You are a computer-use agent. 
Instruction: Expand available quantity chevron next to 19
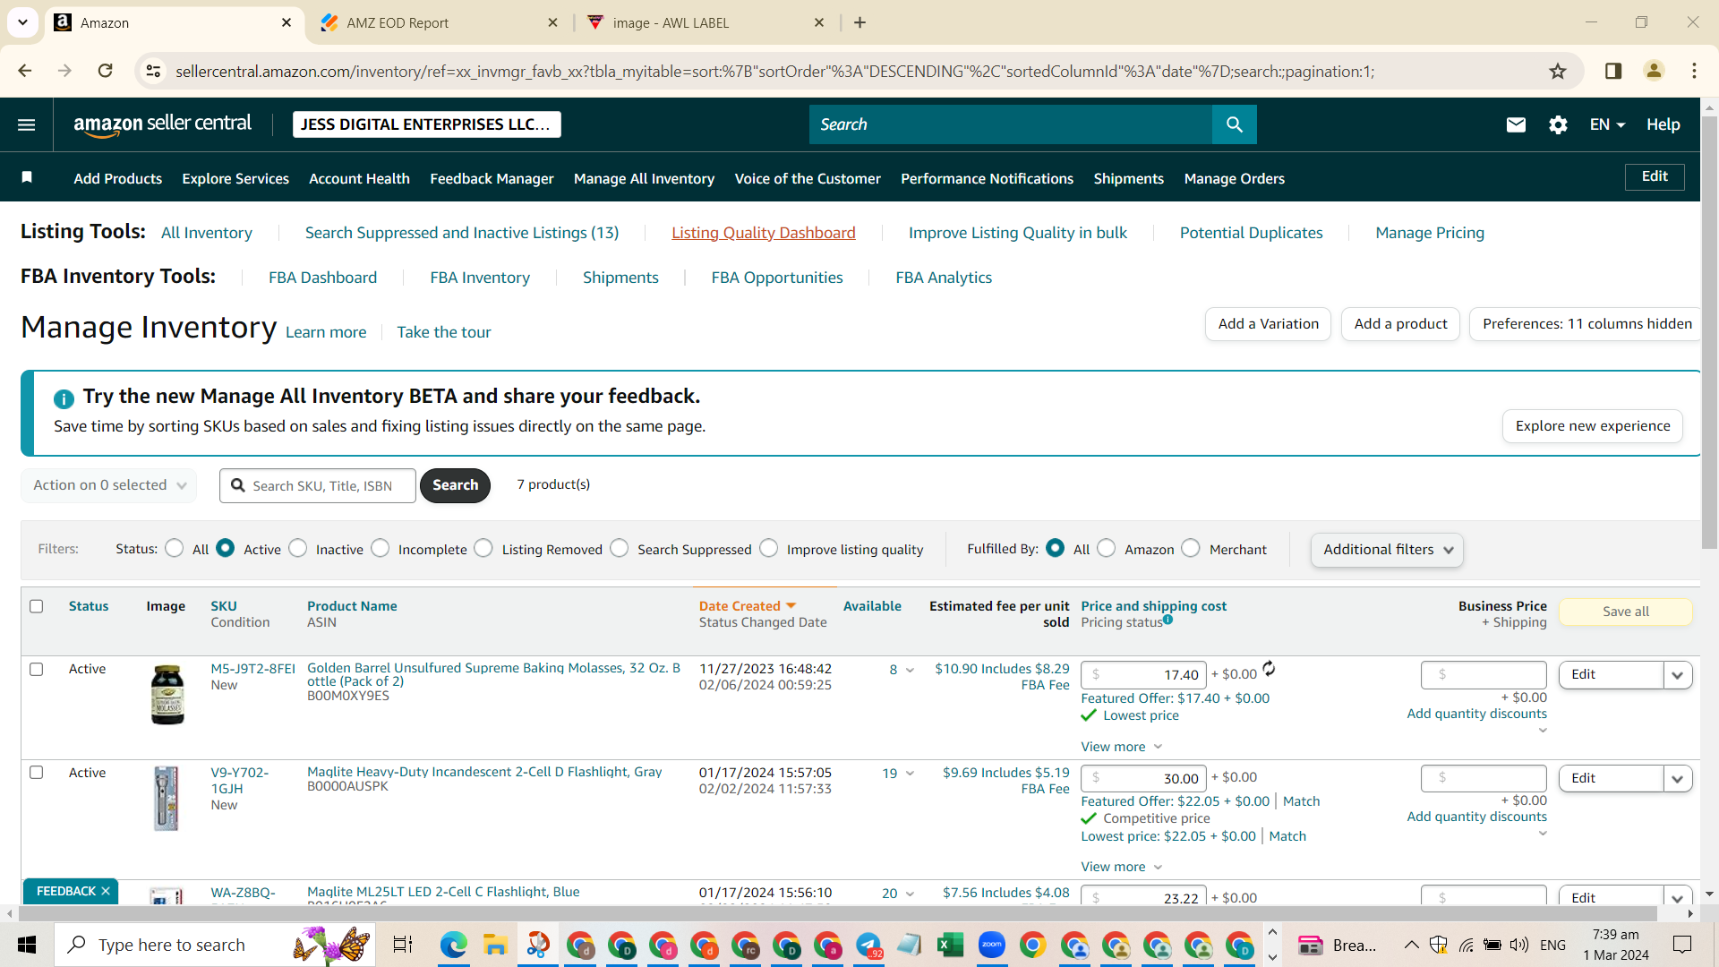910,774
